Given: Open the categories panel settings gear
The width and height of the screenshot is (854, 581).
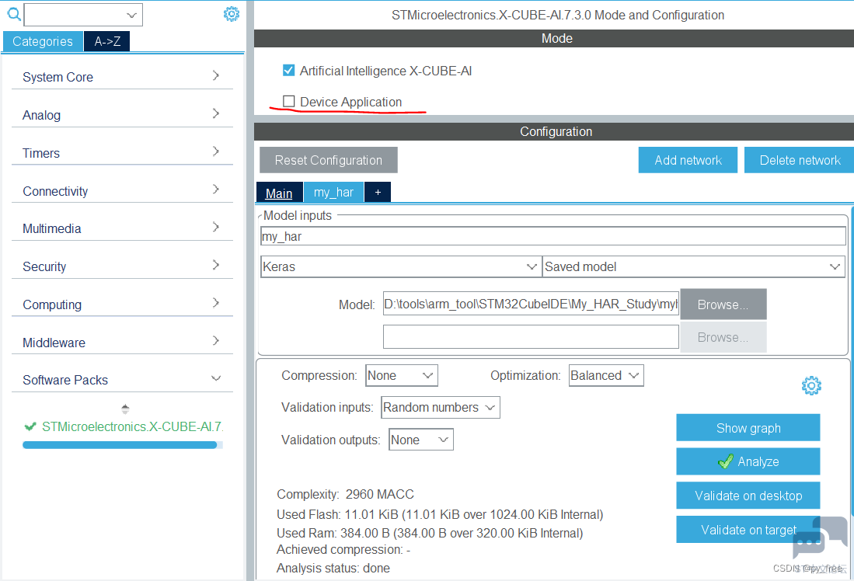Looking at the screenshot, I should [x=232, y=14].
